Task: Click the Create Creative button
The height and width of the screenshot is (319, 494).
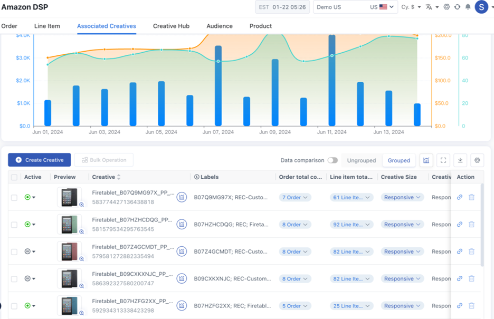Action: [x=40, y=160]
